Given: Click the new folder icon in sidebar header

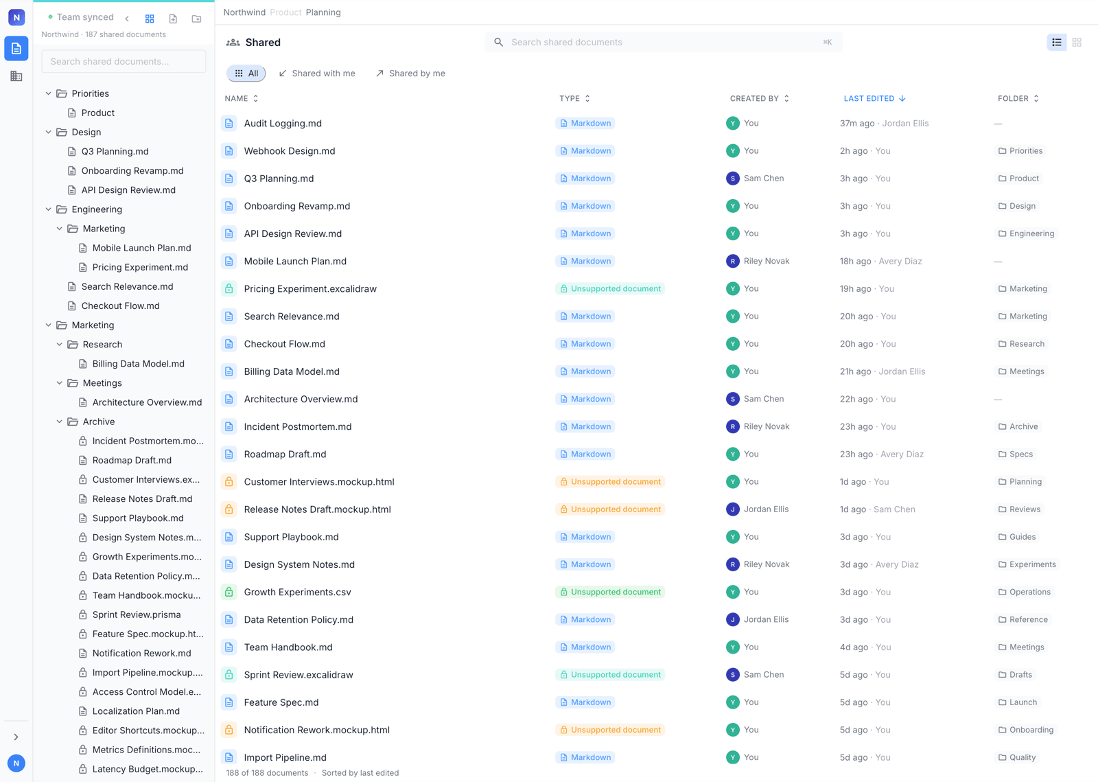Looking at the screenshot, I should [197, 19].
